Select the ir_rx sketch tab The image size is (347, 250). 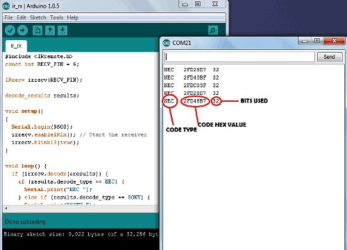tap(16, 46)
